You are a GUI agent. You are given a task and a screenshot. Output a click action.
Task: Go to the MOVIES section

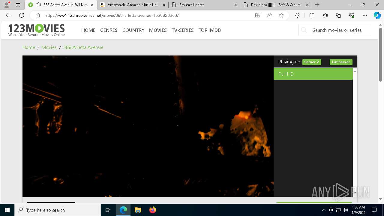[158, 30]
